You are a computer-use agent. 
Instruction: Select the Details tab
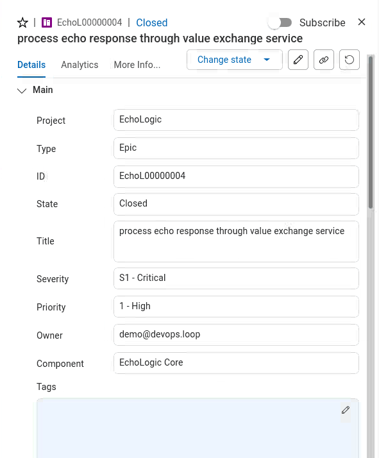pos(31,65)
